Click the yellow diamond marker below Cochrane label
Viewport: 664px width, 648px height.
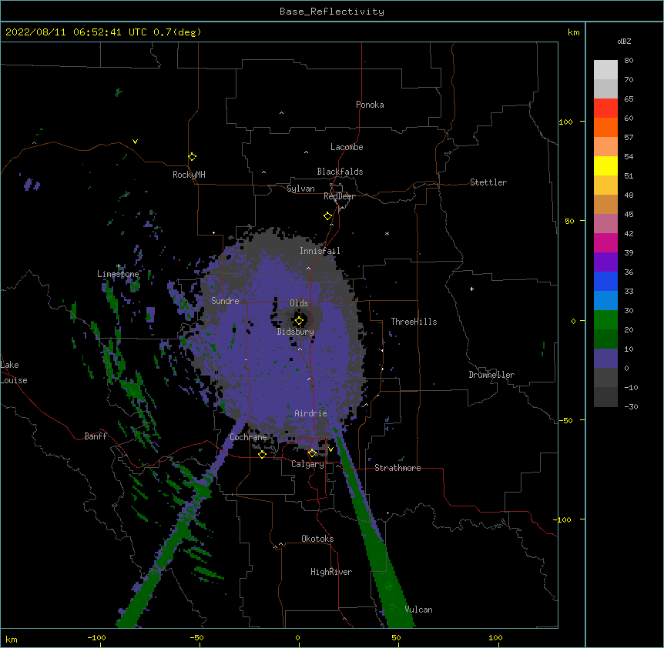point(262,454)
